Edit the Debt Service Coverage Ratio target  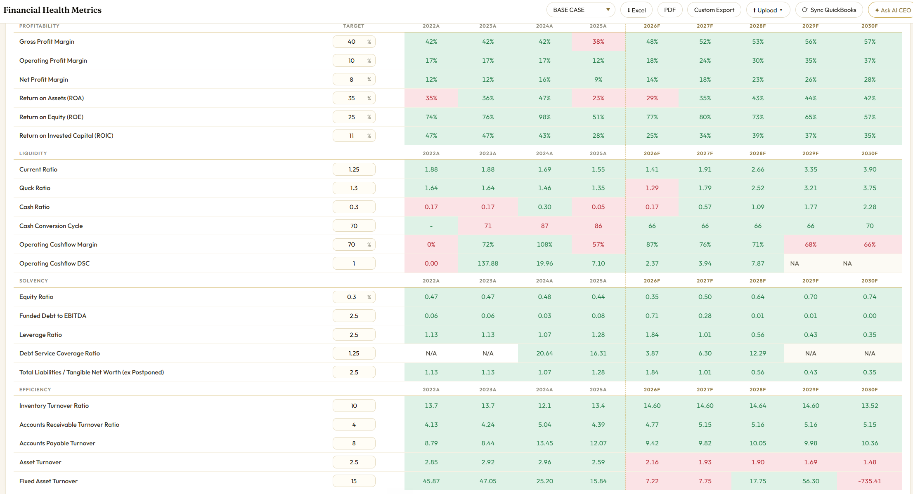pyautogui.click(x=354, y=353)
